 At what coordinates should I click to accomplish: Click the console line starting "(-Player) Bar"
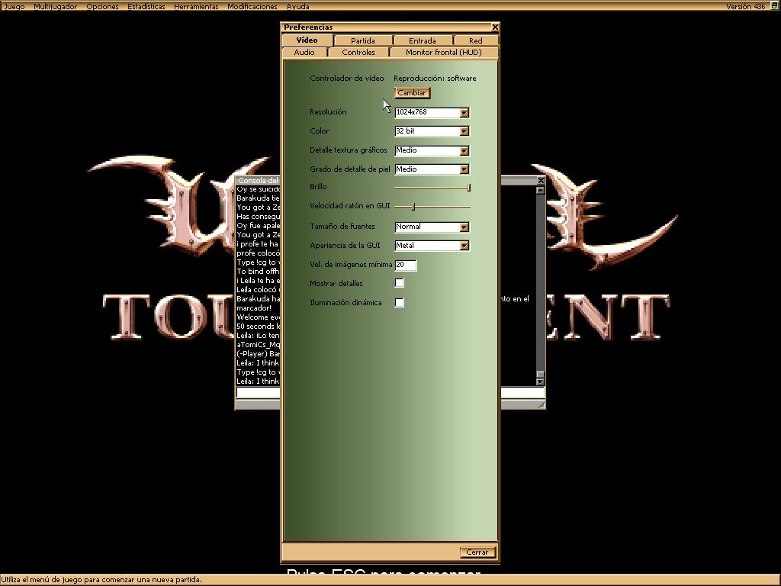click(x=258, y=354)
